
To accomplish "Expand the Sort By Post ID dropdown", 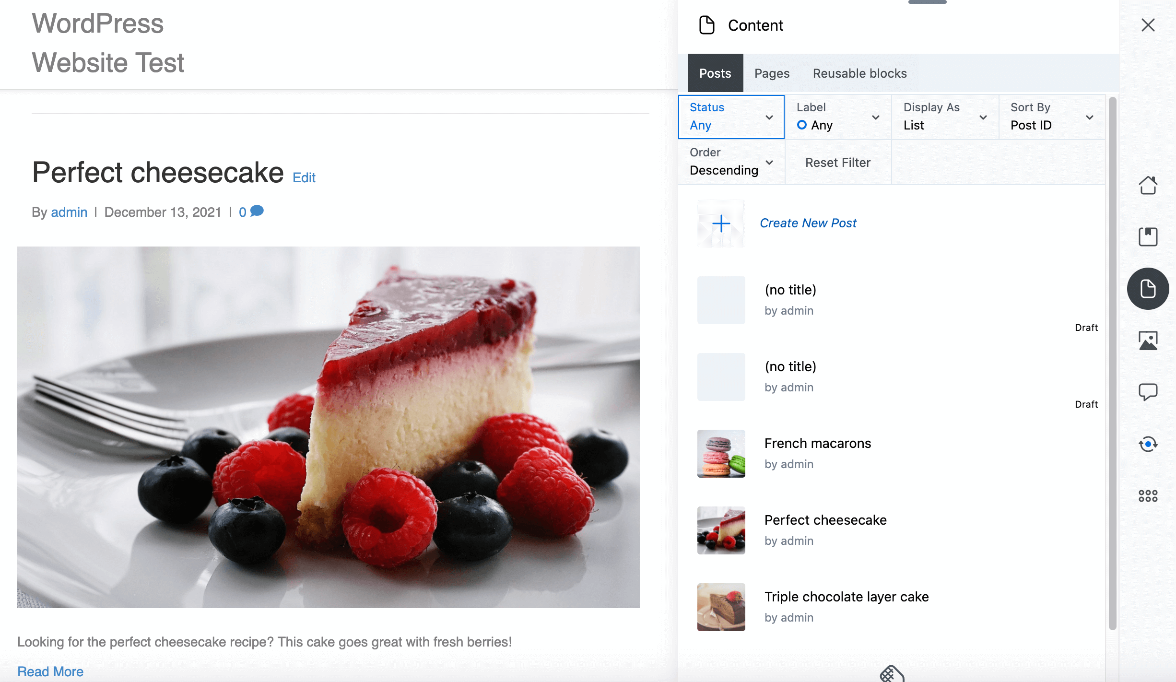I will point(1052,116).
